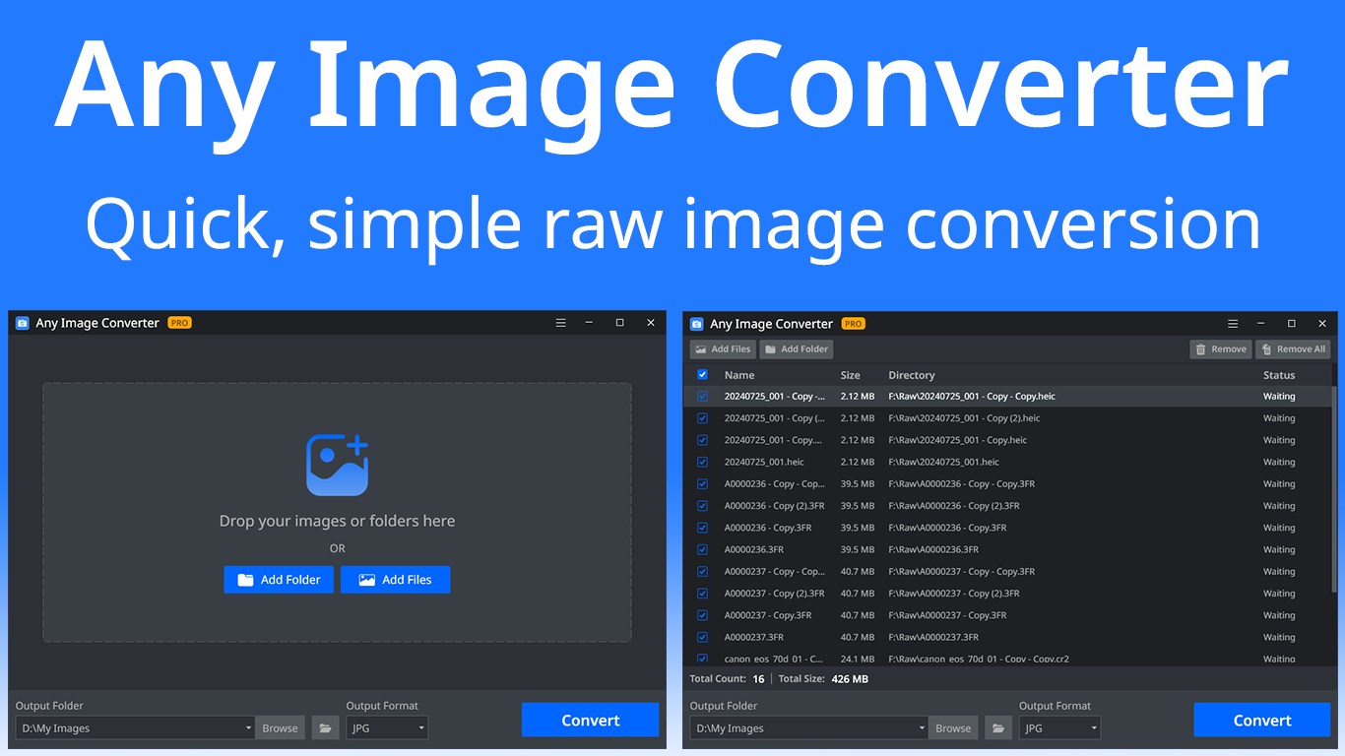The width and height of the screenshot is (1345, 756).
Task: Click Total Count 16 in status bar
Action: click(727, 679)
